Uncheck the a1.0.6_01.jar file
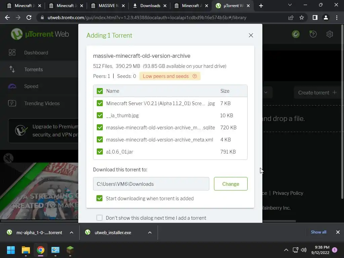 (99, 152)
